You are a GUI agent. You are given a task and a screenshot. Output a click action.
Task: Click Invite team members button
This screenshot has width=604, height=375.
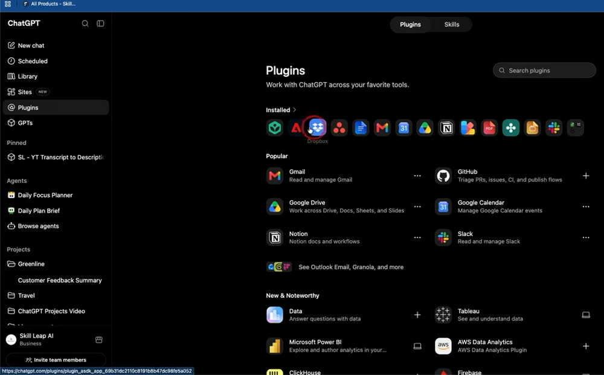pyautogui.click(x=56, y=360)
